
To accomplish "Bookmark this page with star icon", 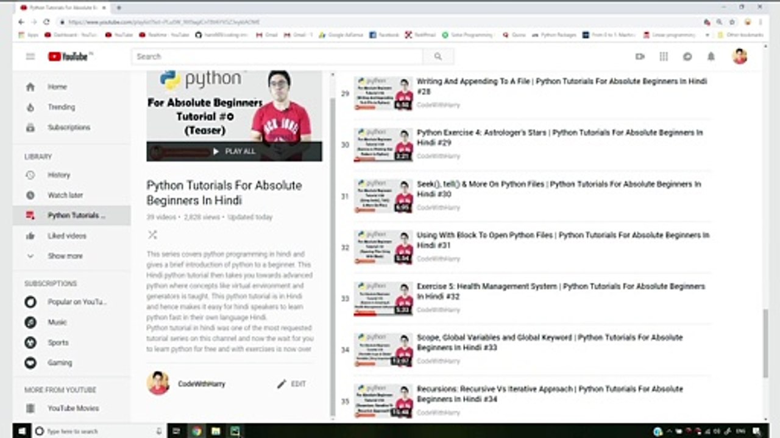I will click(732, 22).
